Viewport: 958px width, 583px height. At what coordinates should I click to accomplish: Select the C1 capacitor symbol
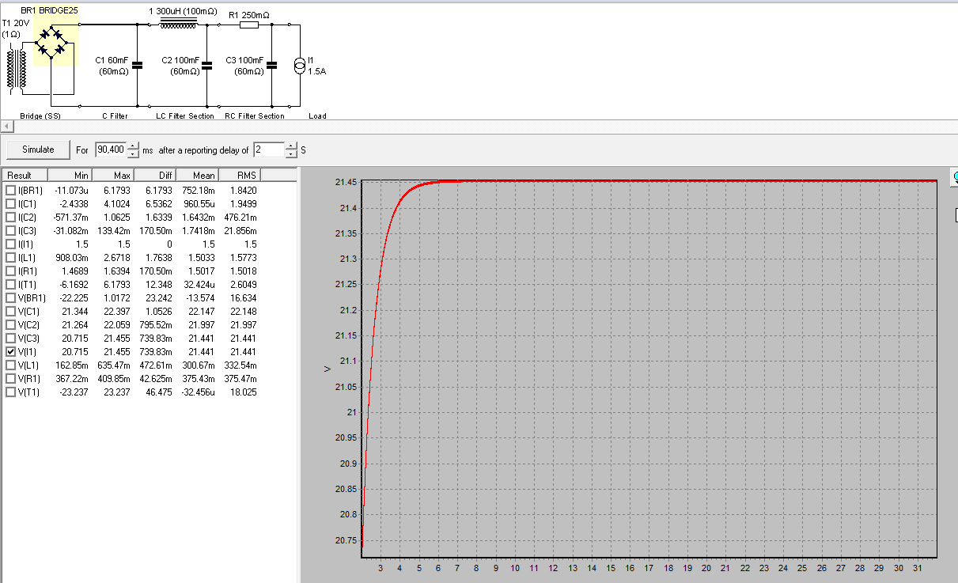[138, 66]
